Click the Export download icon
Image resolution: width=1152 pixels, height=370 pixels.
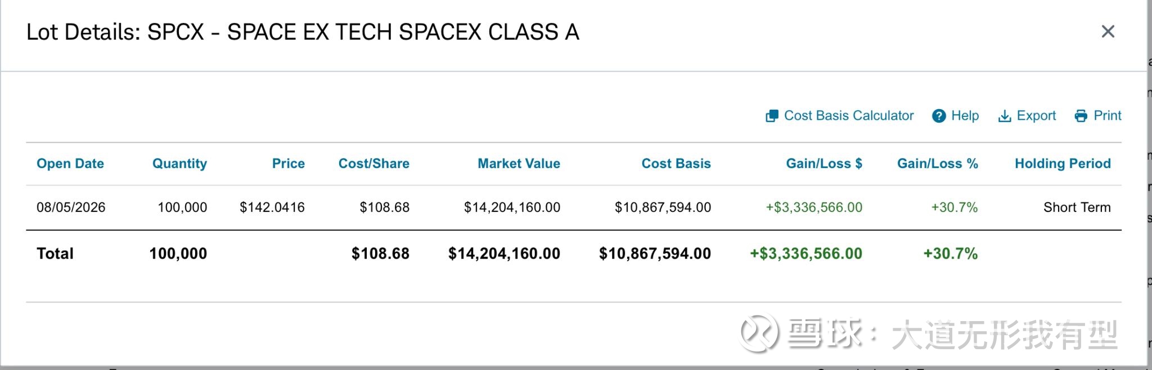pos(1005,116)
